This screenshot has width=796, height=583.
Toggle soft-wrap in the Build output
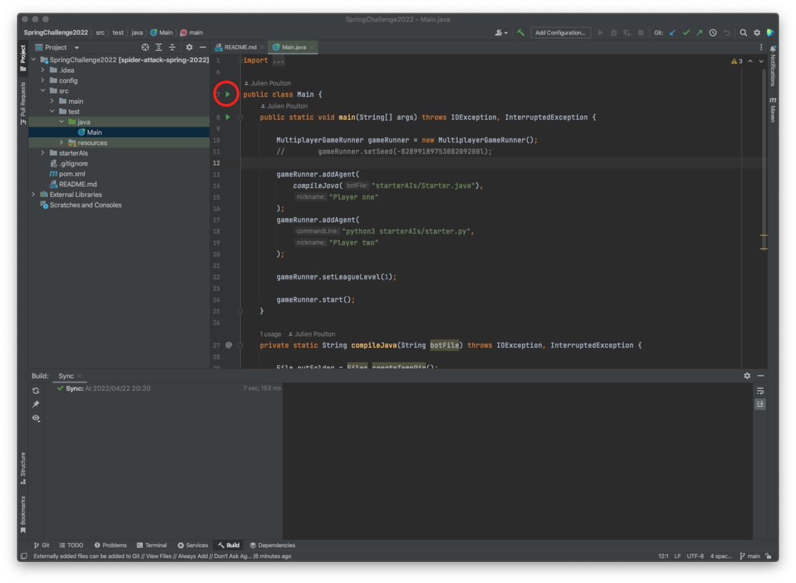pyautogui.click(x=760, y=391)
